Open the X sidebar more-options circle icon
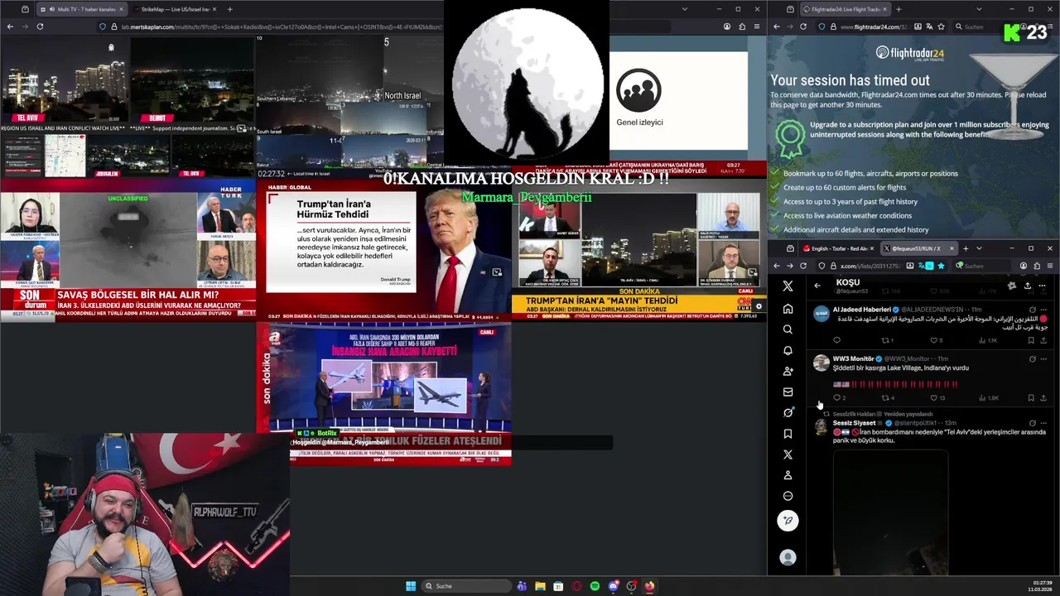This screenshot has height=596, width=1060. point(788,496)
